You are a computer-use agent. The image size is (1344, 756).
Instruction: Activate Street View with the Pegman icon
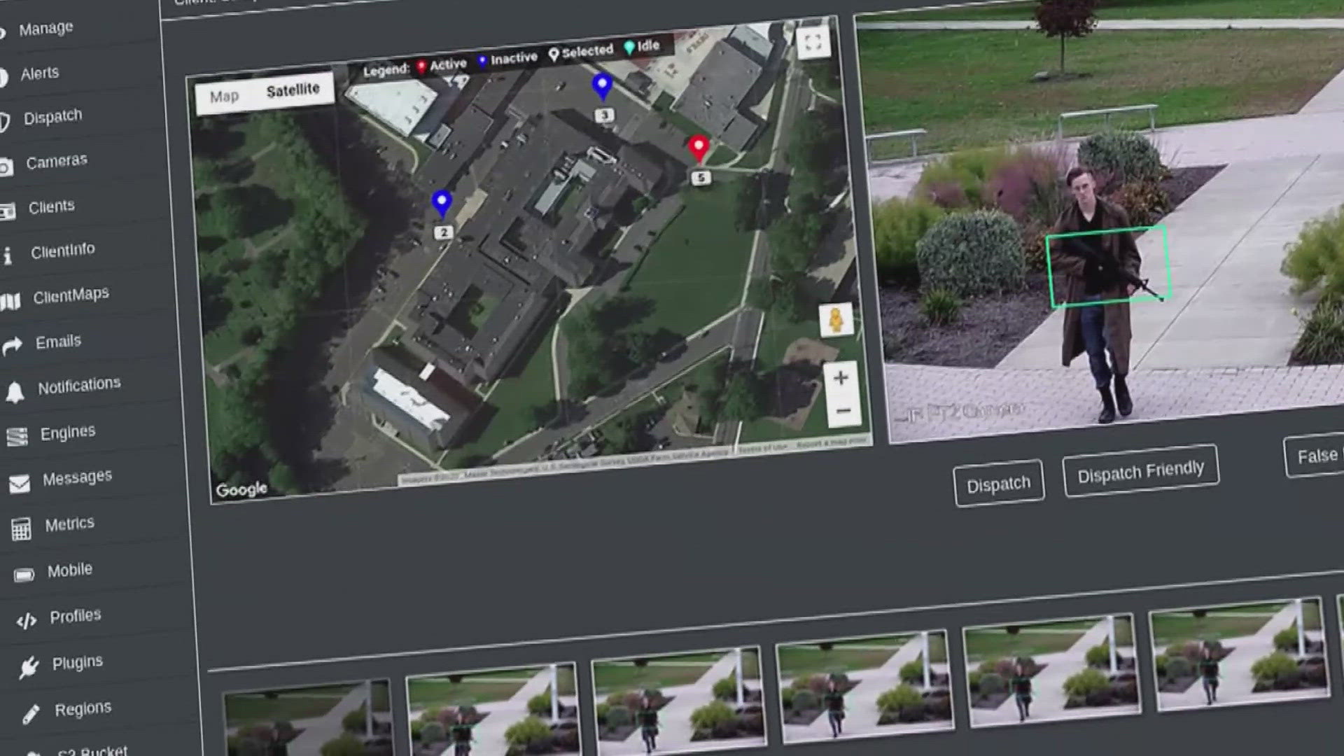point(837,318)
